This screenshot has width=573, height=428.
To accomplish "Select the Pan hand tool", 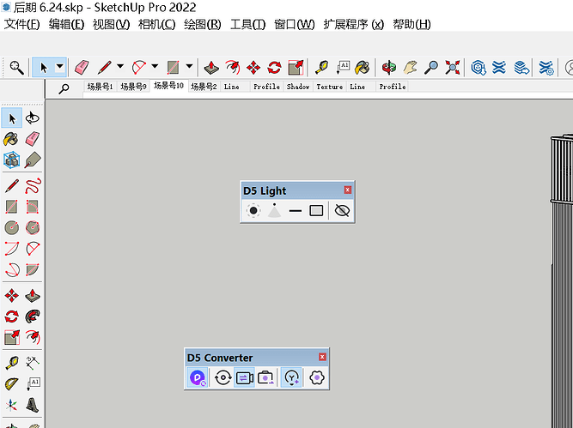I will click(410, 68).
